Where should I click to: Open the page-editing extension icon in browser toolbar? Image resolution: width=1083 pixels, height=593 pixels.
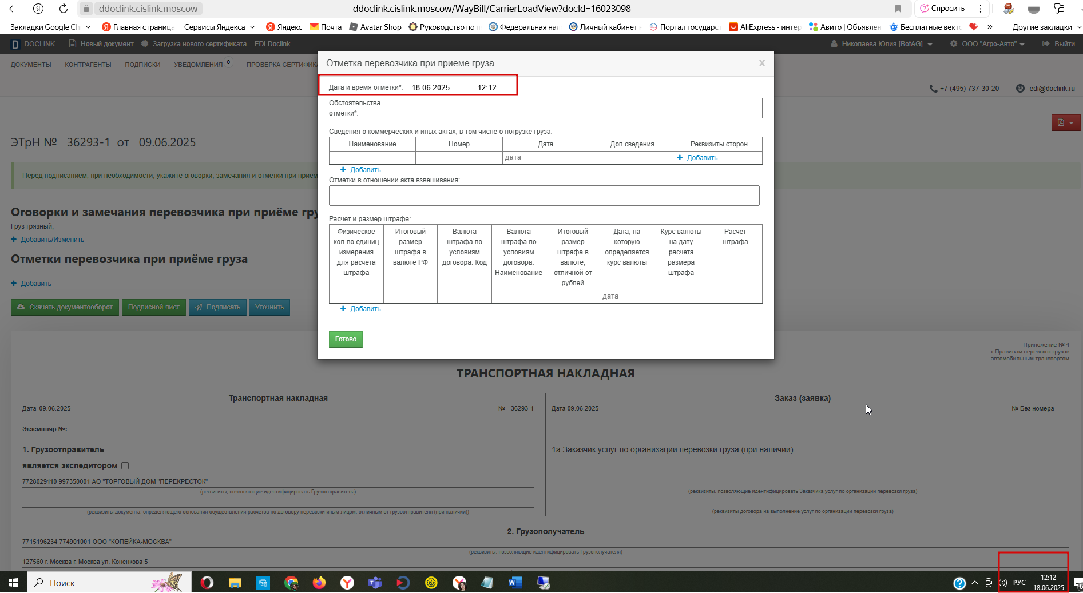1009,9
